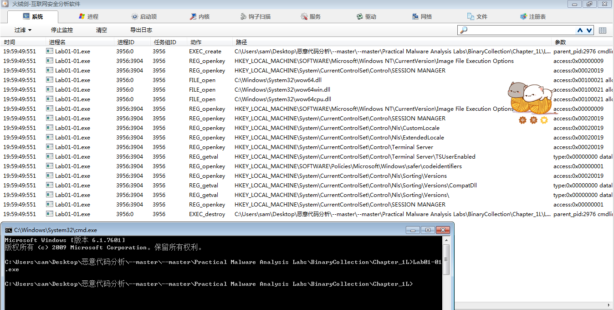Click the 文件 tab document icon
Screen dimensions: 614x310
click(471, 16)
